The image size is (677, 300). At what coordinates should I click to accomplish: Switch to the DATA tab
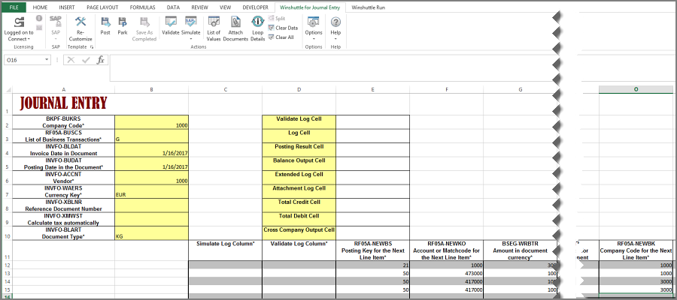(x=173, y=7)
